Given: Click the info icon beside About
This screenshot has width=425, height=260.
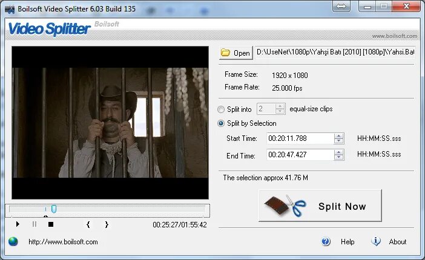Looking at the screenshot, I should (x=376, y=241).
